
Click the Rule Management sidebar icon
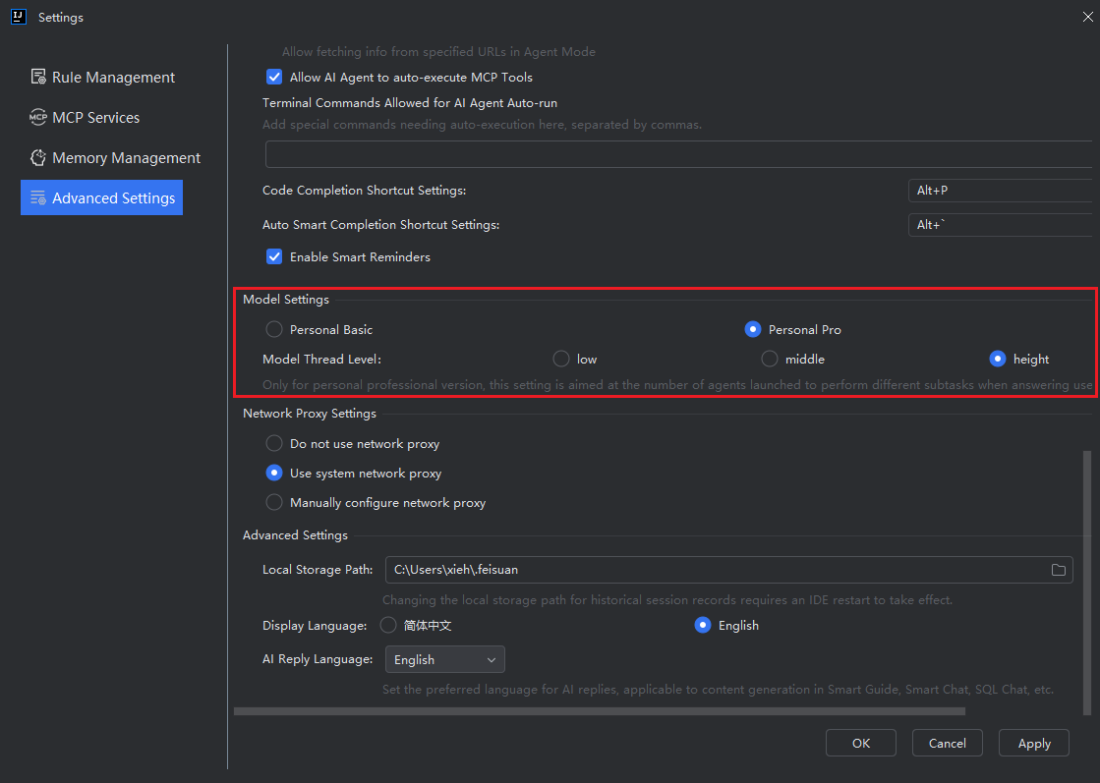point(38,77)
